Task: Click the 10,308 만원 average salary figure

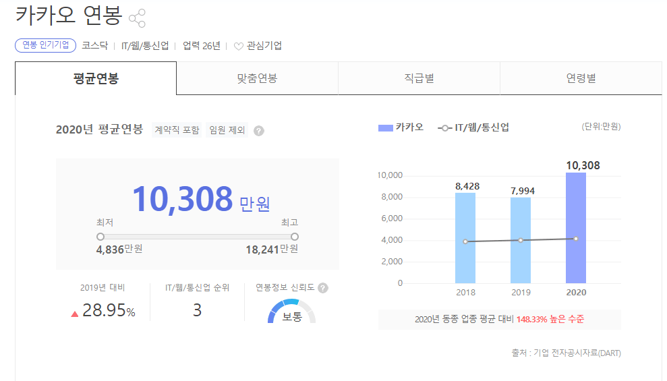Action: click(x=201, y=199)
